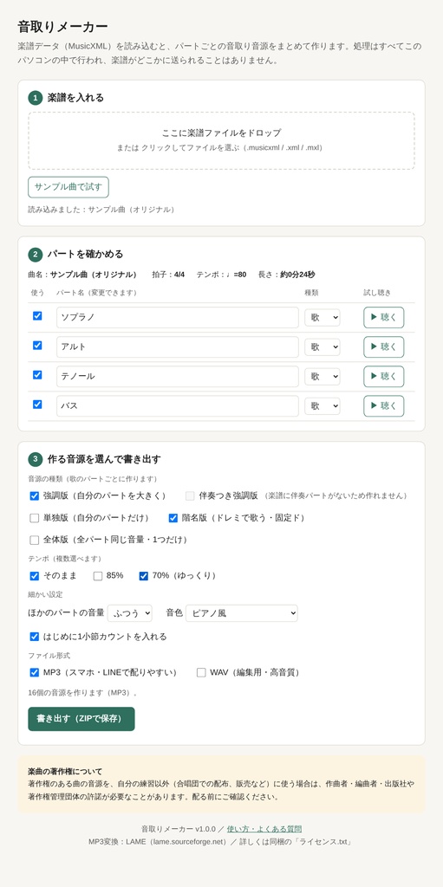
Task: Play the バス preview with 聴く
Action: click(383, 406)
